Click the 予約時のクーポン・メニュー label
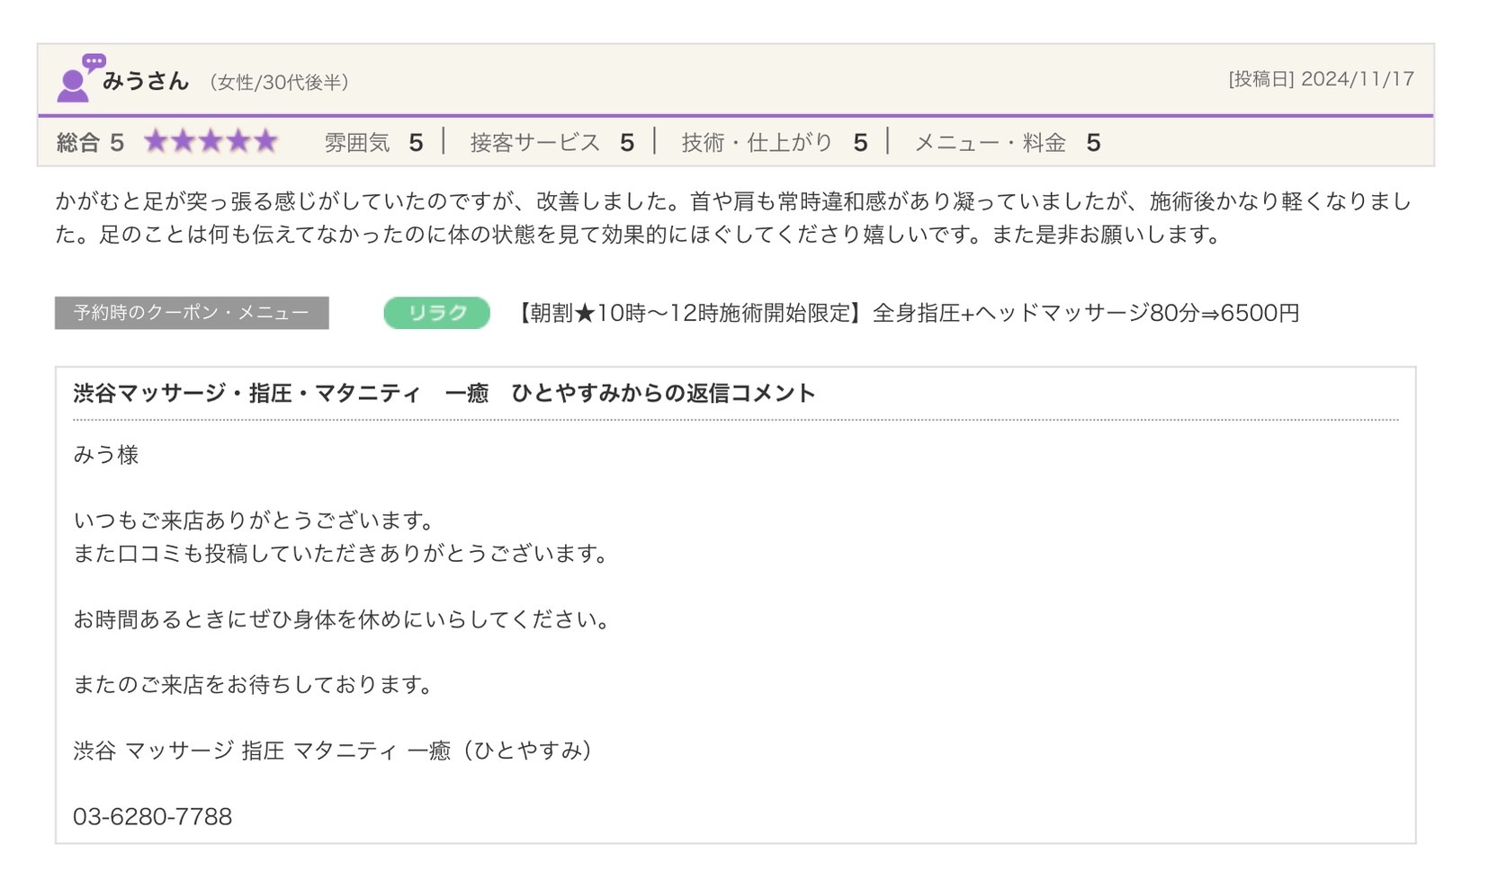Image resolution: width=1489 pixels, height=889 pixels. point(192,313)
